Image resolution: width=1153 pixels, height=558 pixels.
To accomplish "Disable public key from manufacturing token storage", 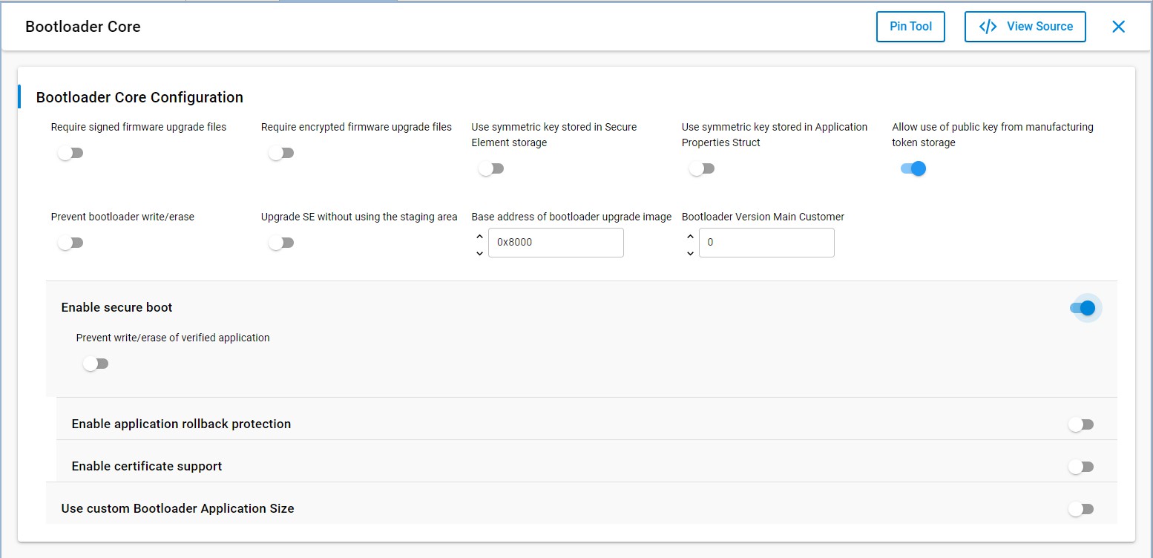I will [x=913, y=168].
